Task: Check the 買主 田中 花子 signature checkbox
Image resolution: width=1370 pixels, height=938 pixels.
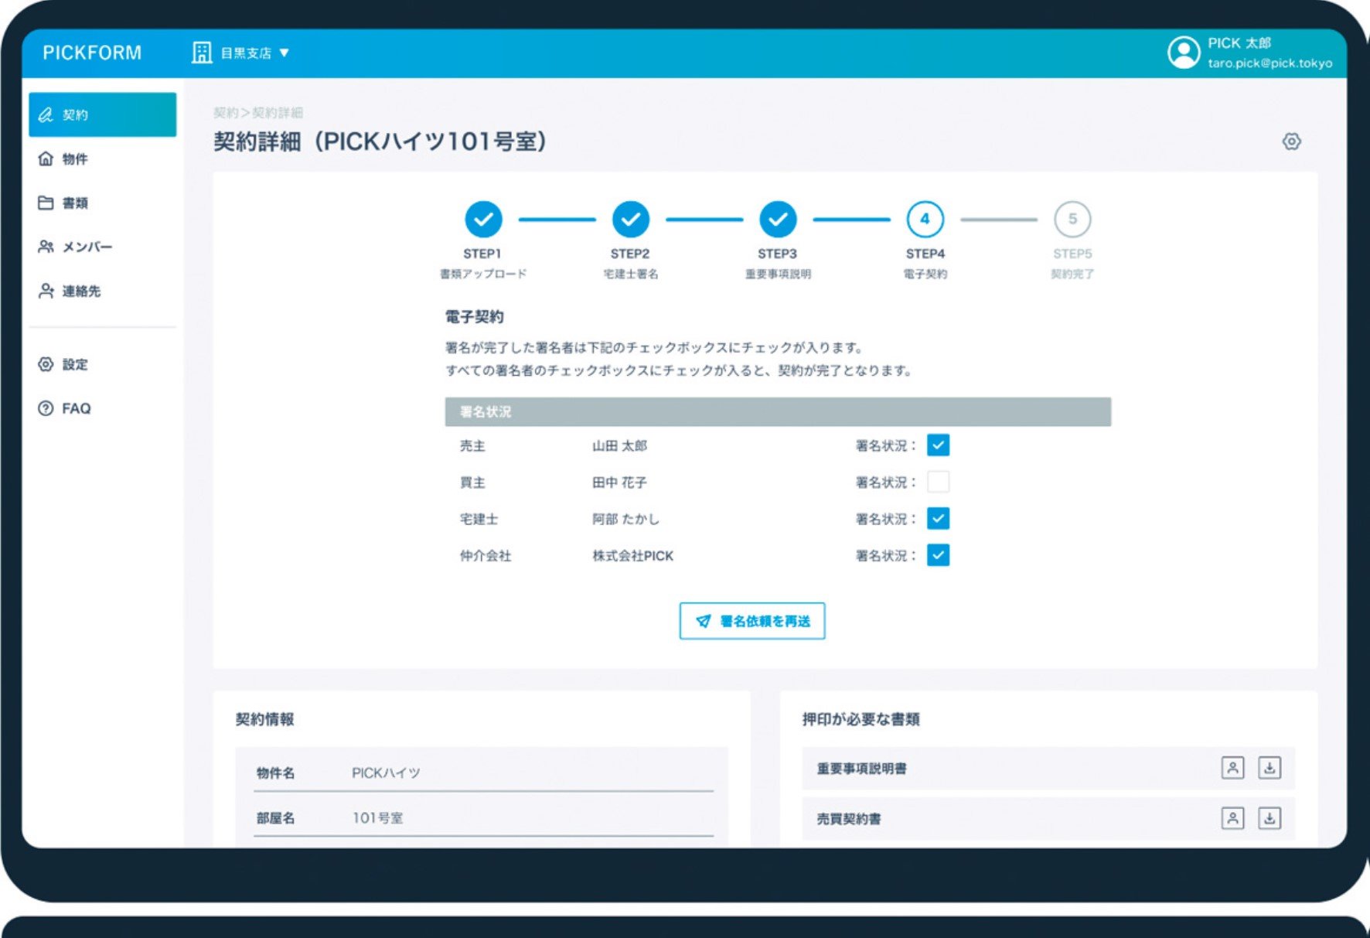Action: [x=938, y=482]
